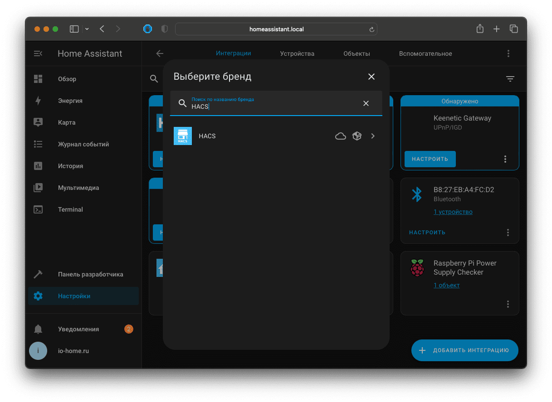Click the Добавить интеграцию button
The image size is (552, 402).
(464, 350)
